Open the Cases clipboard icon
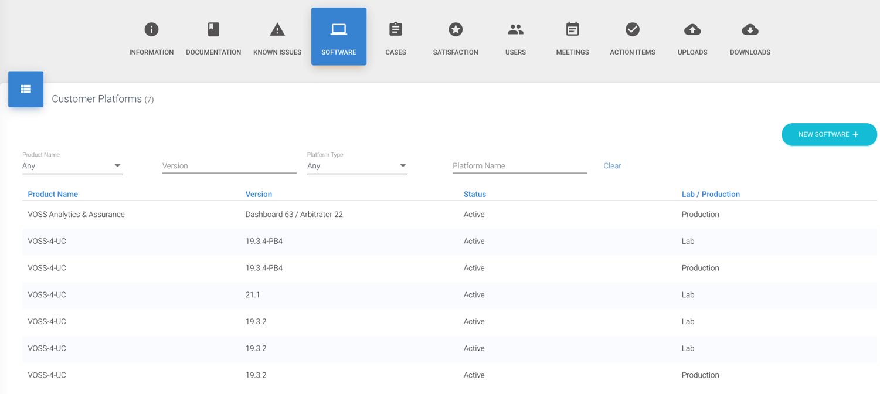 pos(395,29)
